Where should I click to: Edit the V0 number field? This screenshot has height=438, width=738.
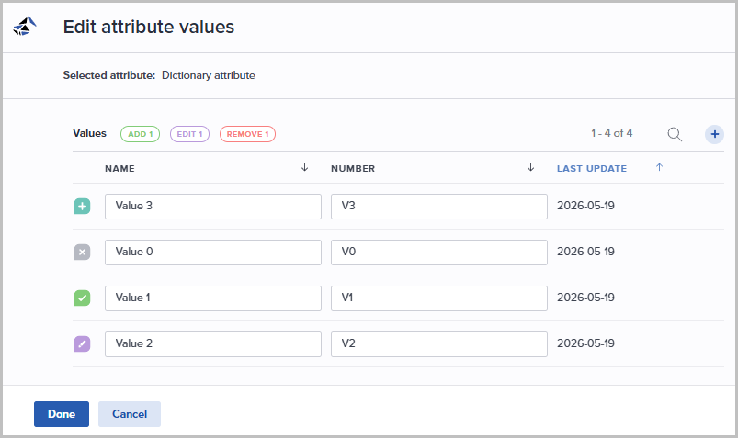coord(439,253)
